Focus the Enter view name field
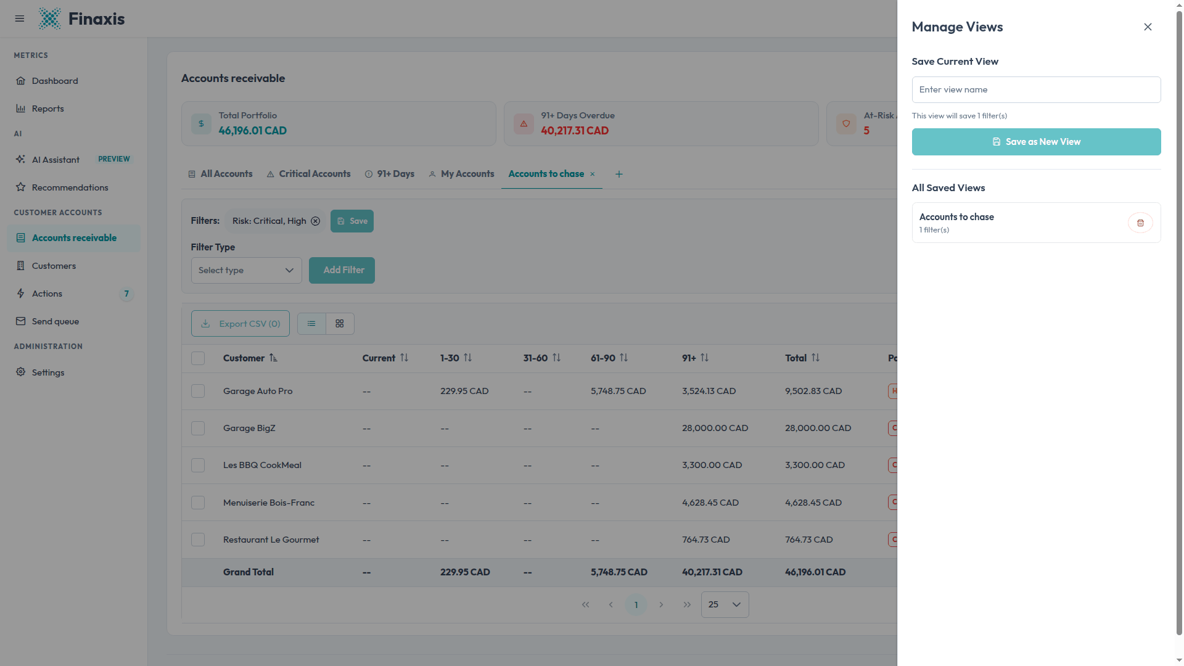Viewport: 1184px width, 666px height. (x=1037, y=90)
